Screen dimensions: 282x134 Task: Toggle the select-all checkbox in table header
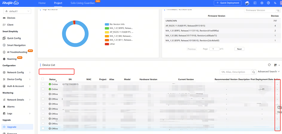(42, 79)
